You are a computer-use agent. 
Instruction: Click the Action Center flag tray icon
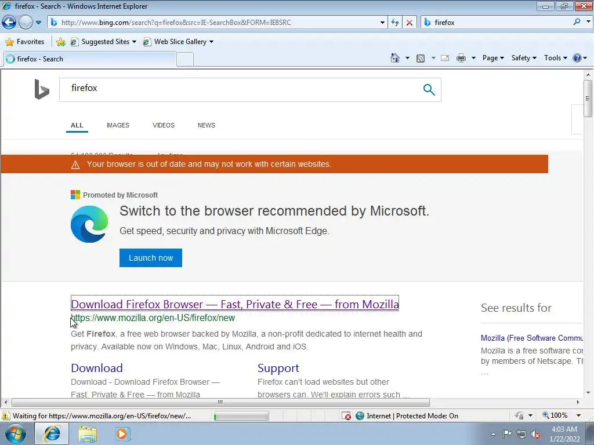(x=507, y=434)
